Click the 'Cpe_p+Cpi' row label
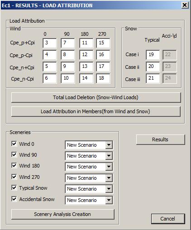 point(22,43)
